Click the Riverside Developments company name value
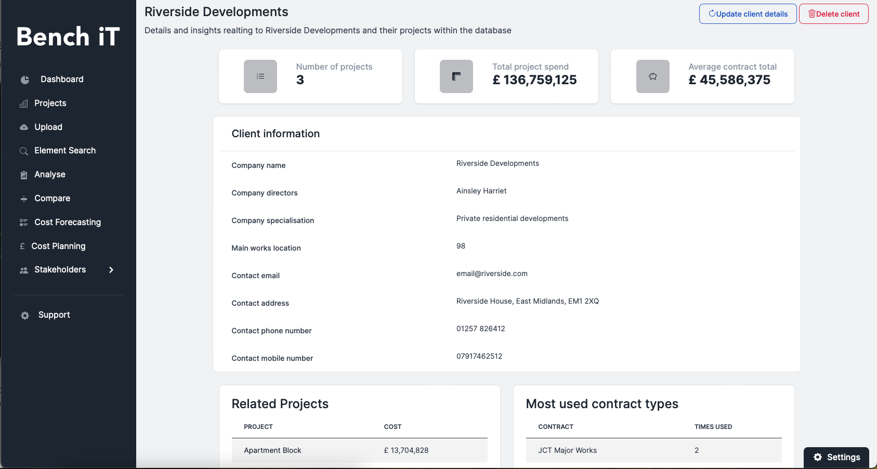This screenshot has height=469, width=877. 498,163
